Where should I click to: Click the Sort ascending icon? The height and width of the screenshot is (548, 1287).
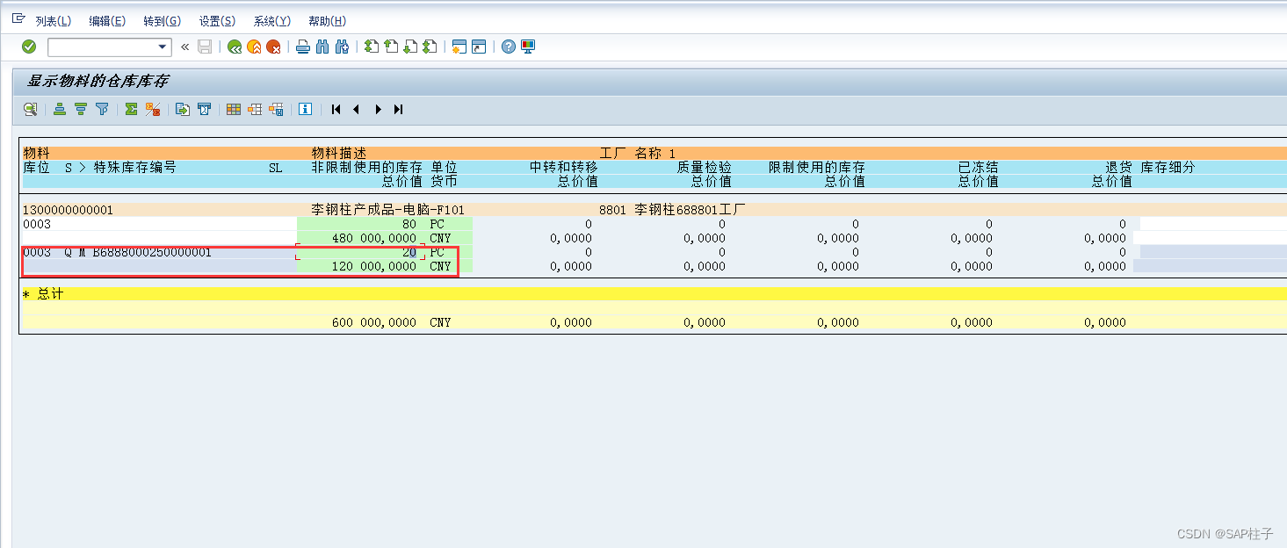(60, 109)
